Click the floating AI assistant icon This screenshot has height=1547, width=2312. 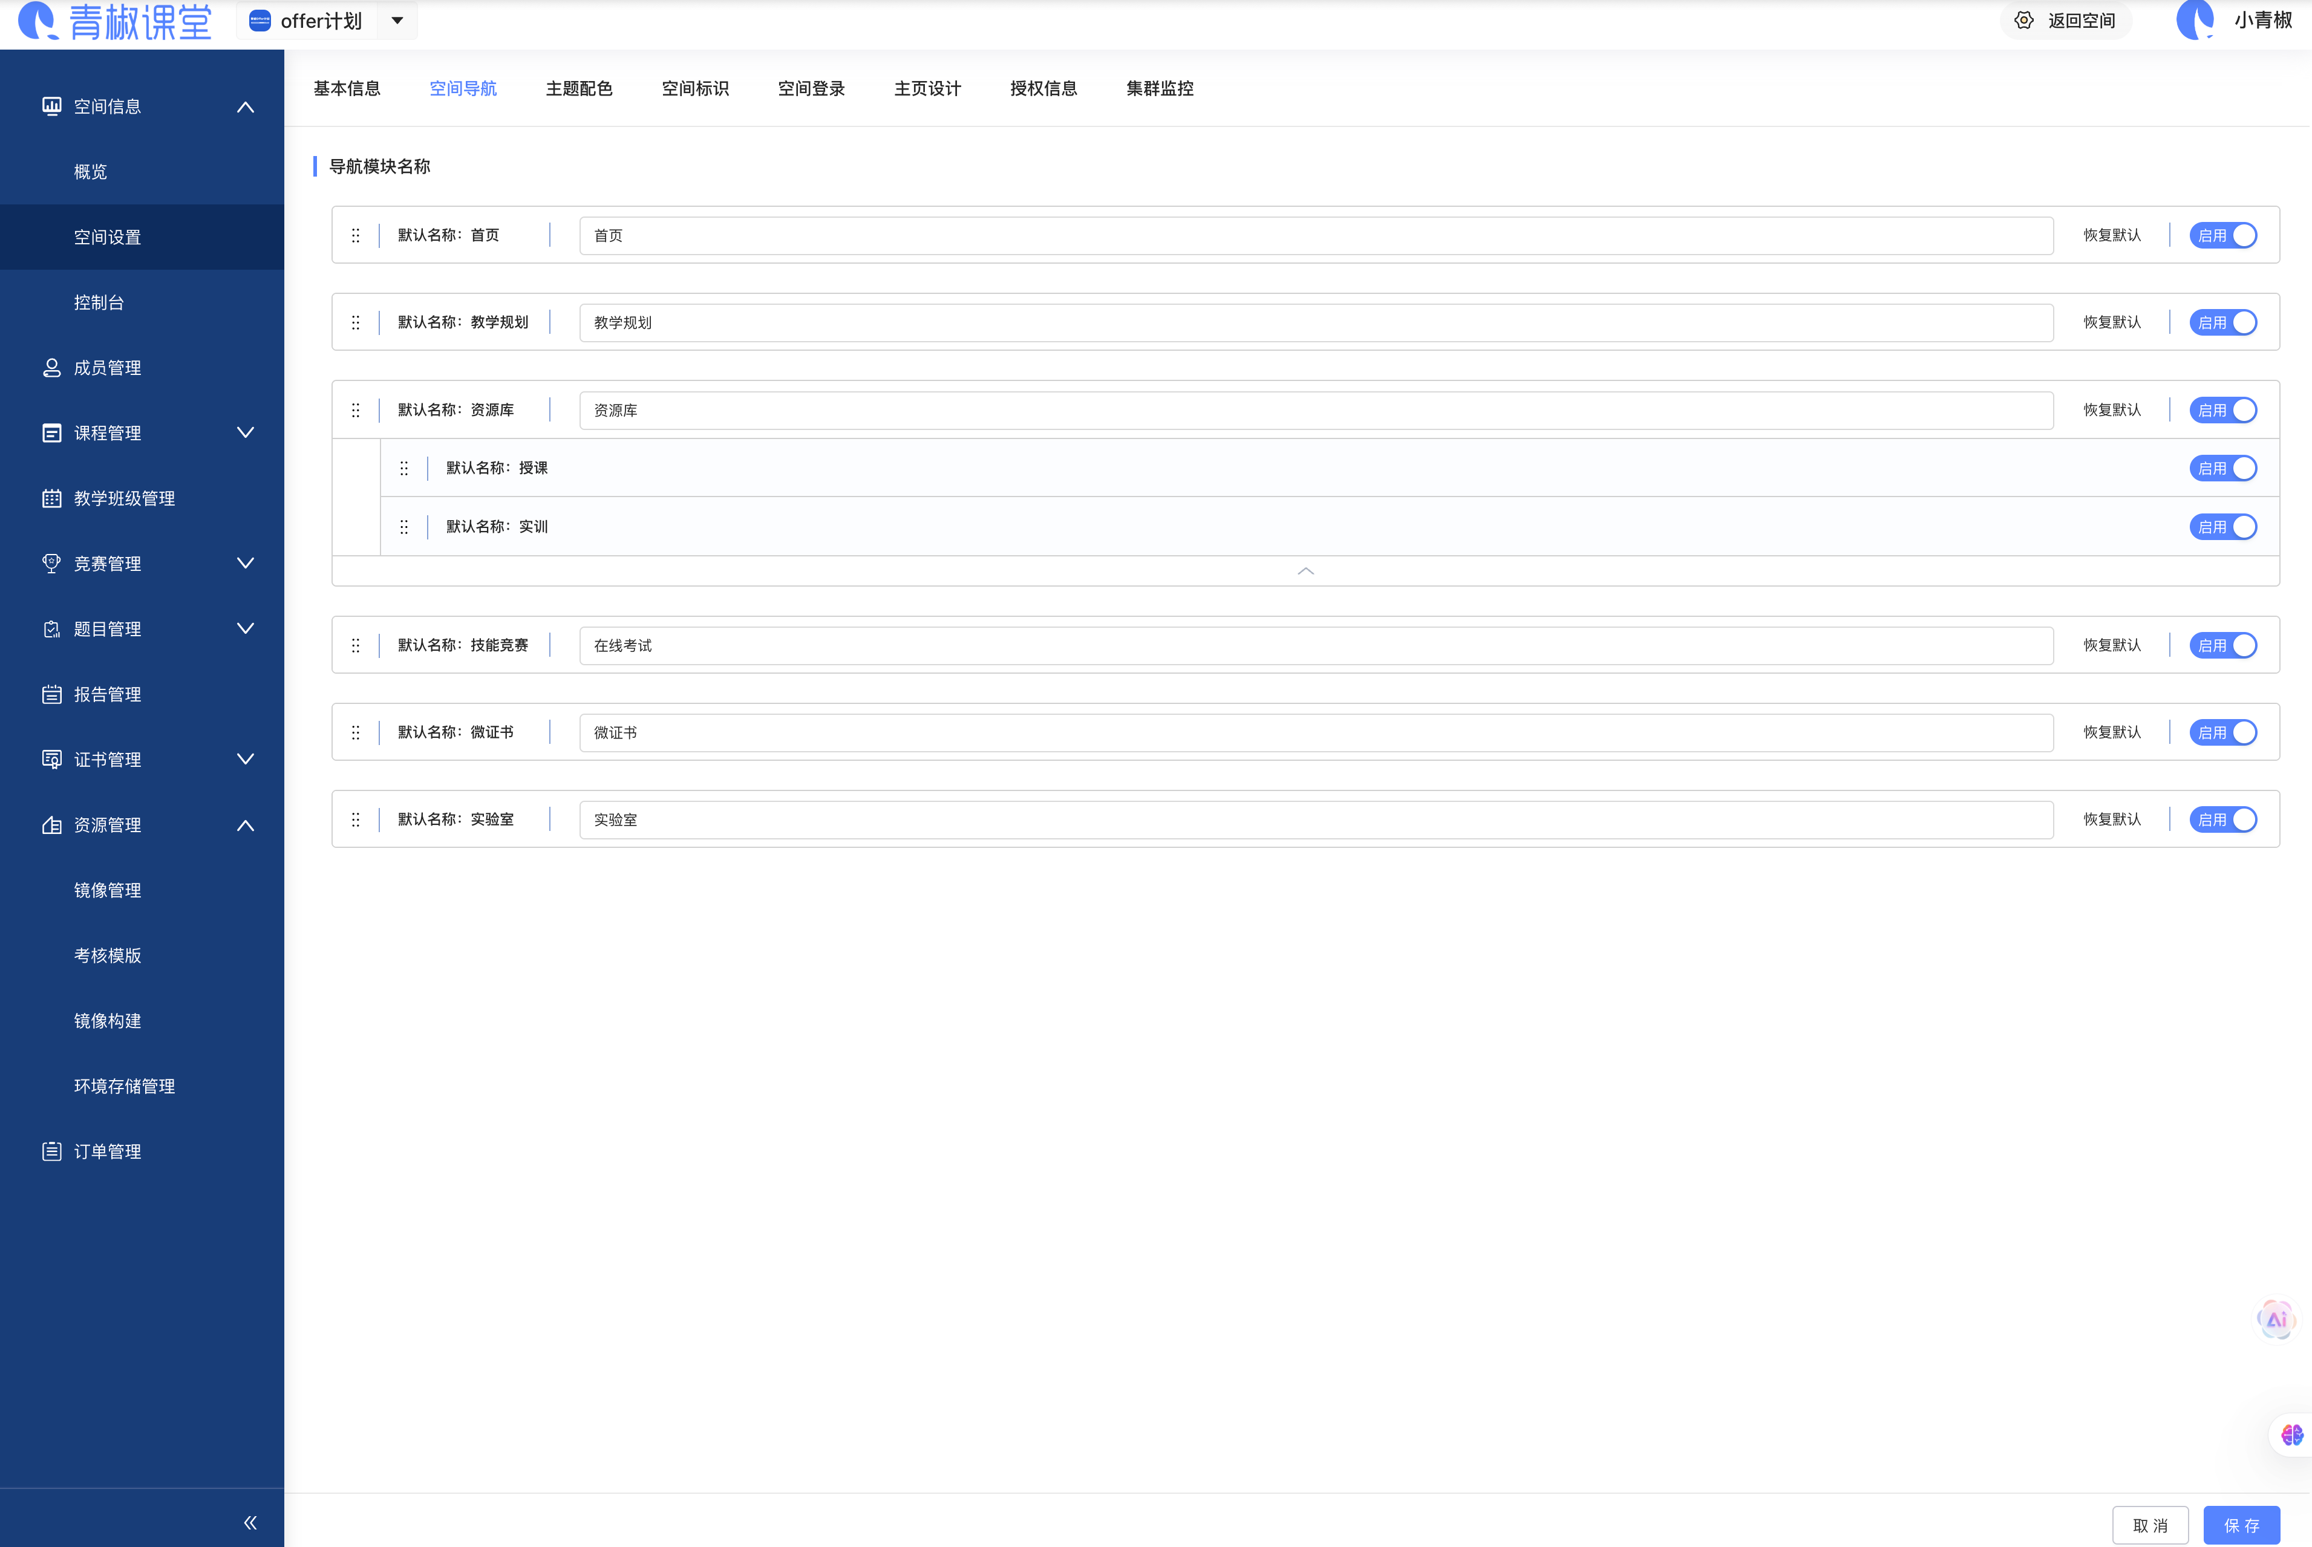coord(2276,1319)
